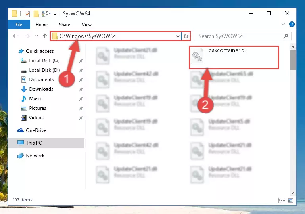Open the View ribbon tab
Screen dimensions: 305x214
coord(87,25)
